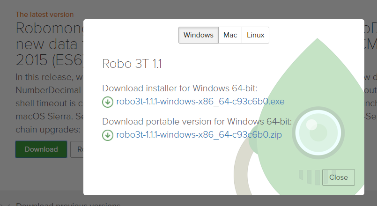
Task: Select the 'Robo 3T 1.1' heading text
Action: 132,64
